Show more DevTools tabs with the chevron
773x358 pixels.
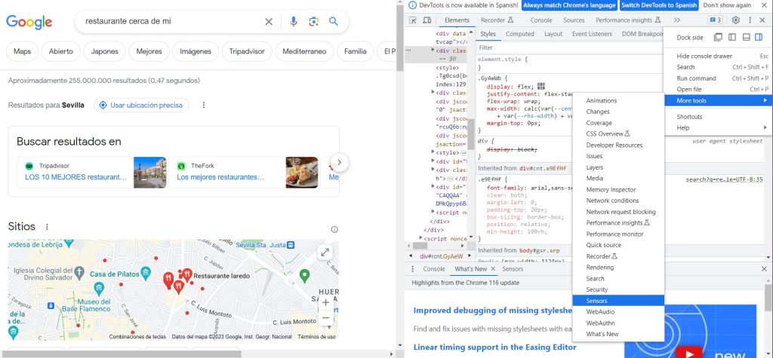676,20
